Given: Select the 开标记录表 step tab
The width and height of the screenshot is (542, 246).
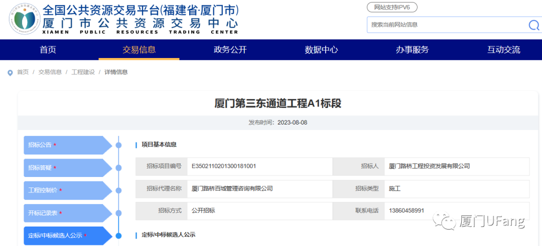Looking at the screenshot, I should click(68, 213).
